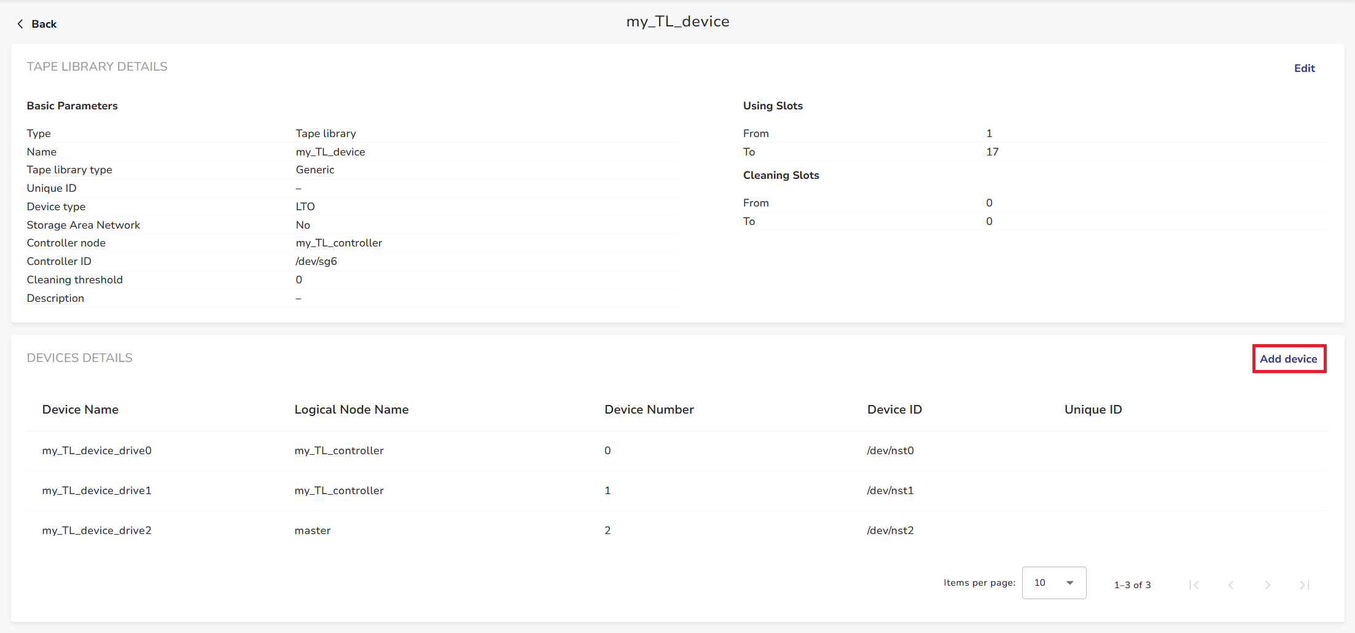Click the my_TL_controller controller node value

click(339, 243)
